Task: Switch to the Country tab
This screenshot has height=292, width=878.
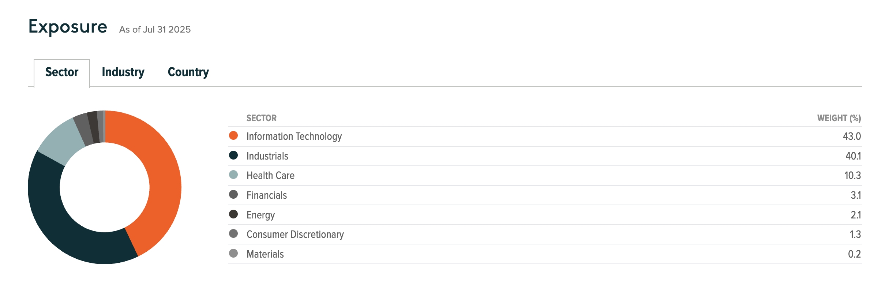Action: pyautogui.click(x=188, y=72)
